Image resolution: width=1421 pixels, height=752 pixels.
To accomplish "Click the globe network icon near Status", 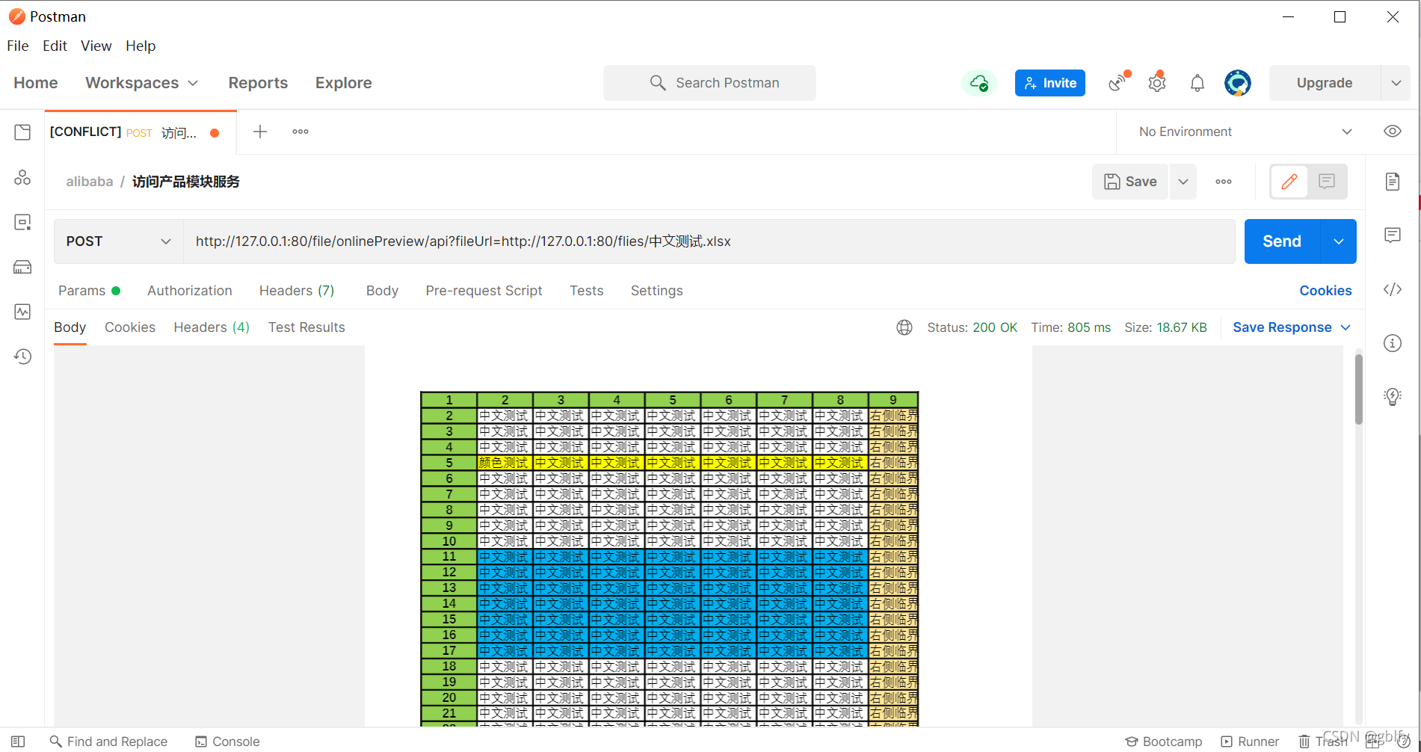I will 904,327.
